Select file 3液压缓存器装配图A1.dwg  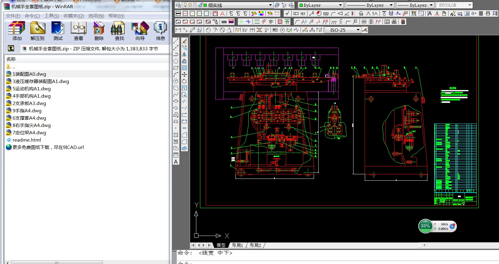[x=38, y=81]
